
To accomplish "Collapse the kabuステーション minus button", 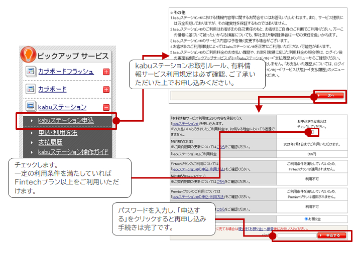I will [x=106, y=107].
